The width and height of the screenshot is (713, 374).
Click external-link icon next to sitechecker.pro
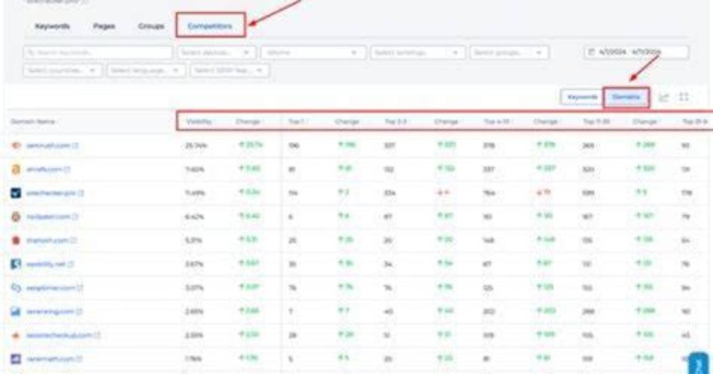pos(82,193)
